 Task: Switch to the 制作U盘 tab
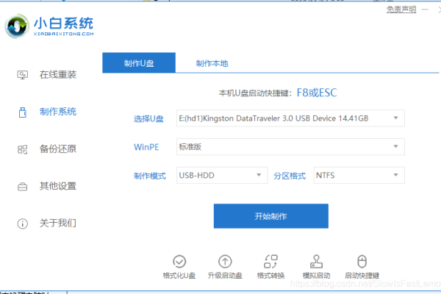(x=139, y=62)
